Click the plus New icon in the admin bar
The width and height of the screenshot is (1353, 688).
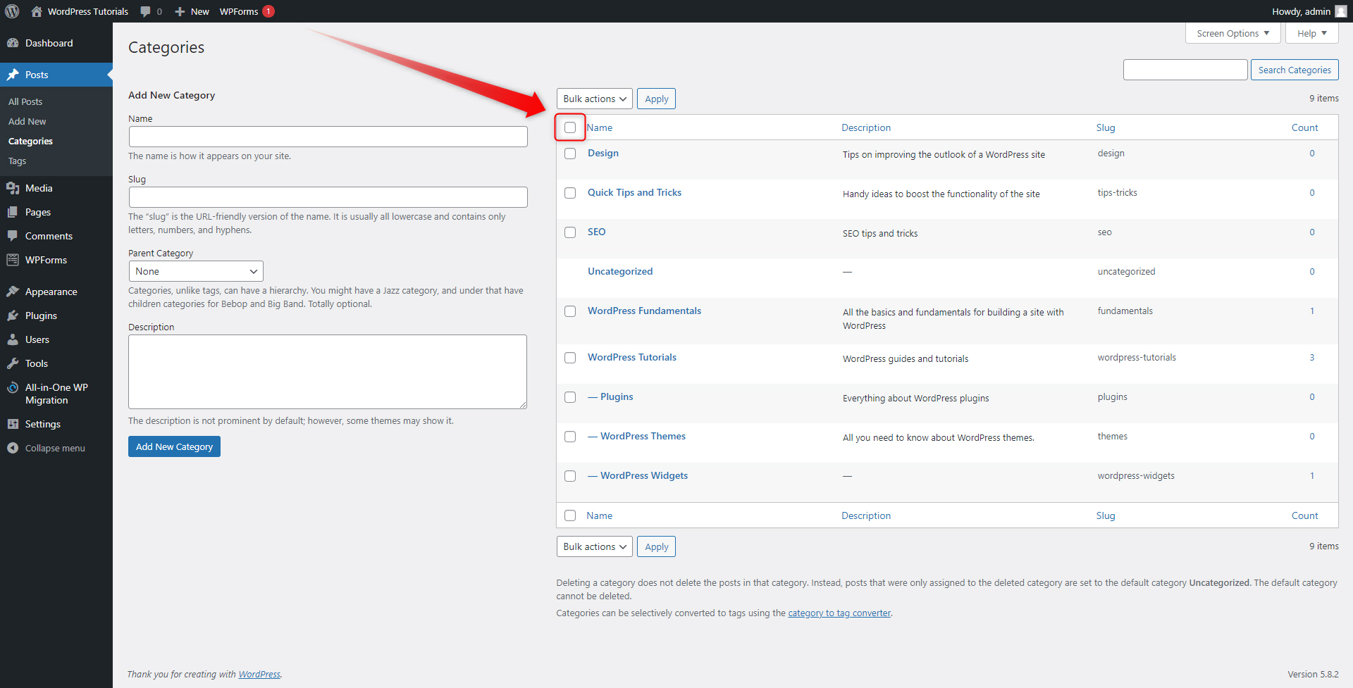(180, 11)
